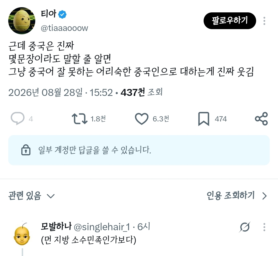Bookmark the tweet

[x=204, y=119]
